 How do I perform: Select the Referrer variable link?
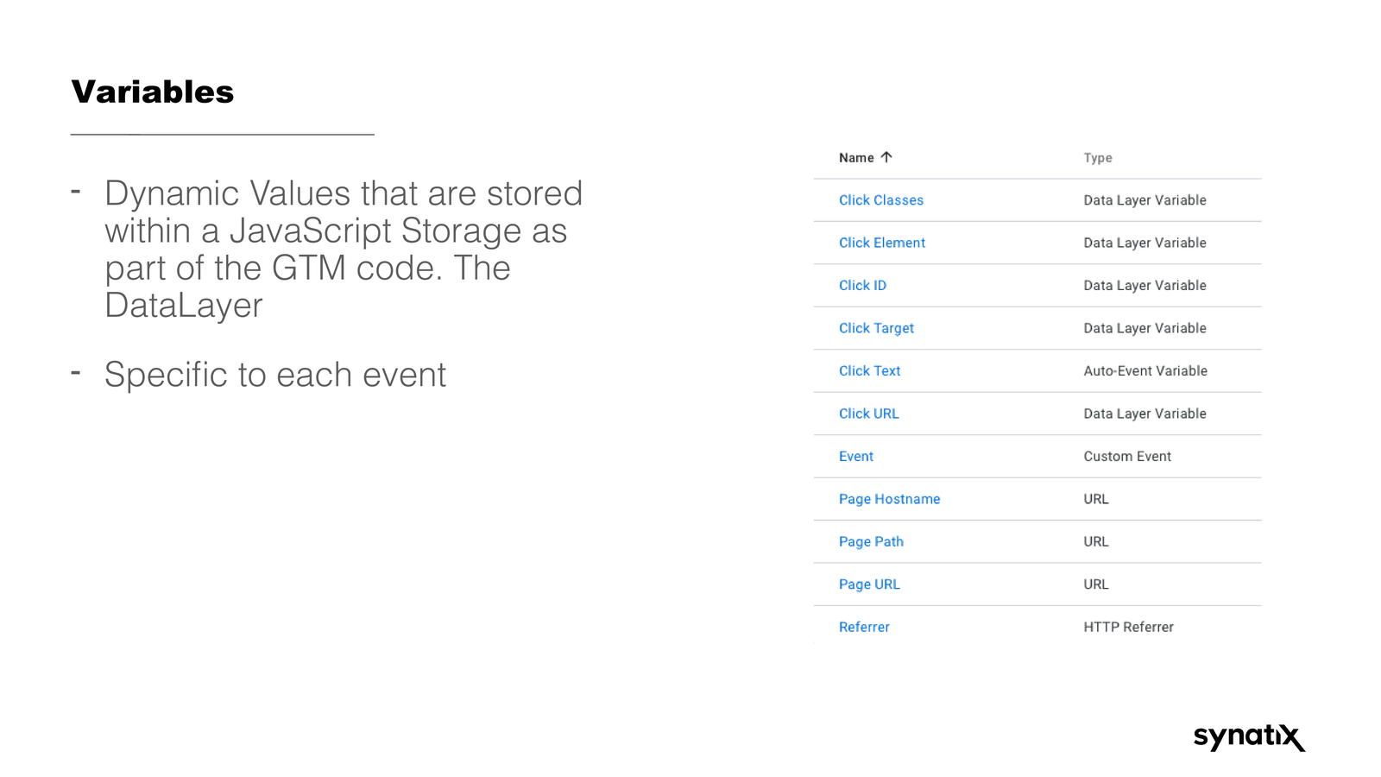[864, 628]
